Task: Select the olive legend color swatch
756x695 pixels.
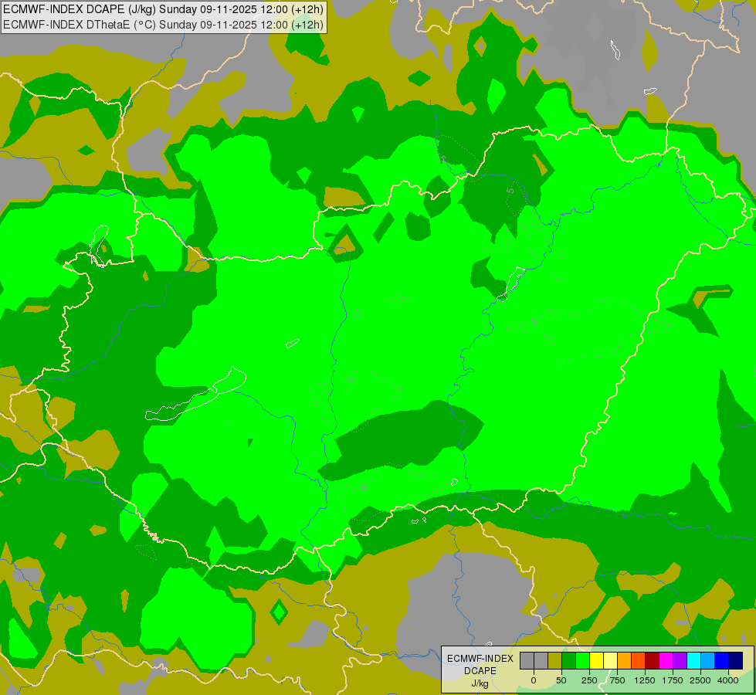Action: [554, 661]
